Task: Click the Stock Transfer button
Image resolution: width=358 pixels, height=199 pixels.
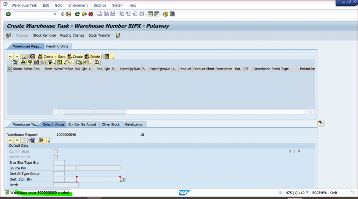Action: click(100, 35)
